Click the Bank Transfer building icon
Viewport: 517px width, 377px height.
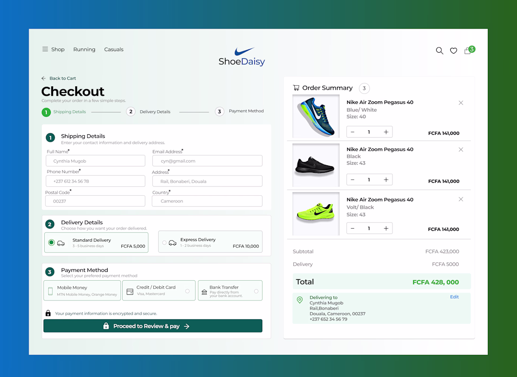(204, 292)
